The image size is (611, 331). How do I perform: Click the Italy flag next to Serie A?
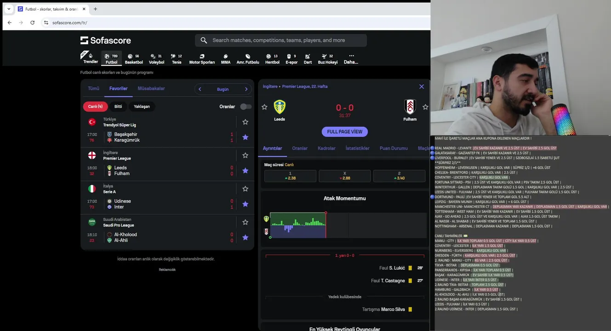pyautogui.click(x=92, y=188)
